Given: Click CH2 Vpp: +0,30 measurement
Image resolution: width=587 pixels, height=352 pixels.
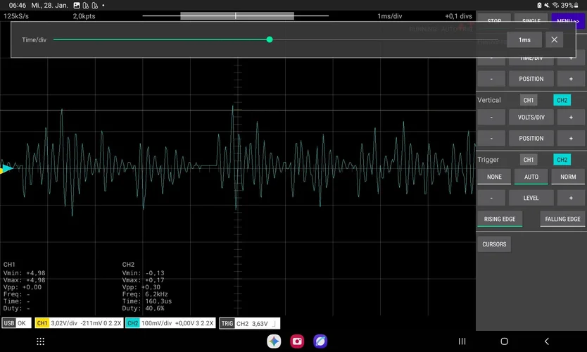Looking at the screenshot, I should click(x=141, y=287).
